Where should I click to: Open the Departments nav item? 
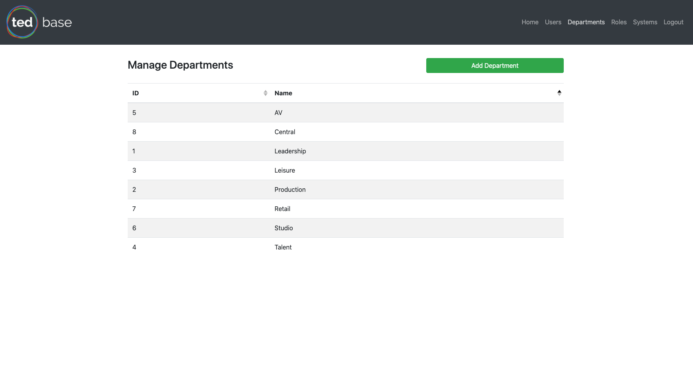586,22
